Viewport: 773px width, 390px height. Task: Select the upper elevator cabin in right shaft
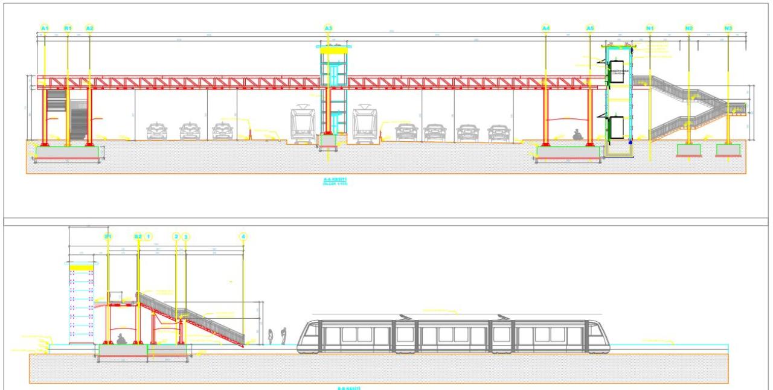(616, 71)
